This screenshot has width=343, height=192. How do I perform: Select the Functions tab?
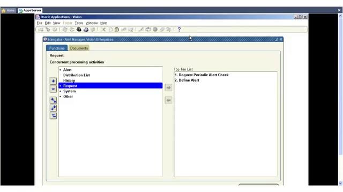click(x=57, y=48)
